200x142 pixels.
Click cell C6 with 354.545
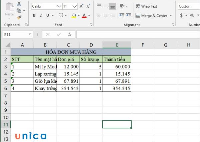click(x=68, y=88)
